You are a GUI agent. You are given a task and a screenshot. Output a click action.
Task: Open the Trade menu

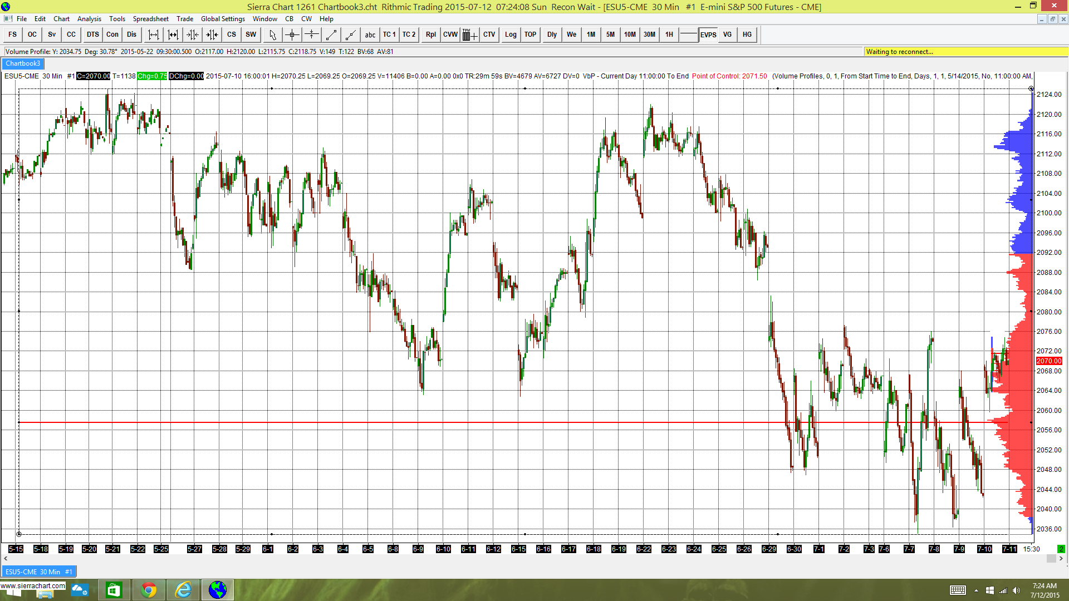tap(184, 19)
